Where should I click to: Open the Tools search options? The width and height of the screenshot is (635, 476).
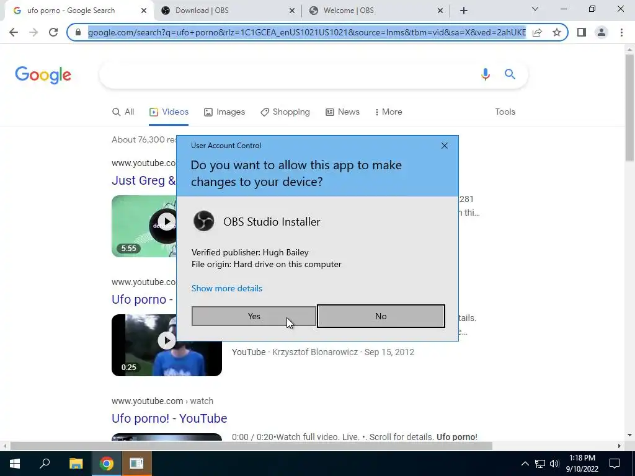click(505, 112)
